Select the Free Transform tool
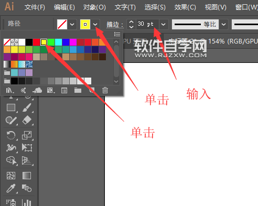 tap(27, 147)
